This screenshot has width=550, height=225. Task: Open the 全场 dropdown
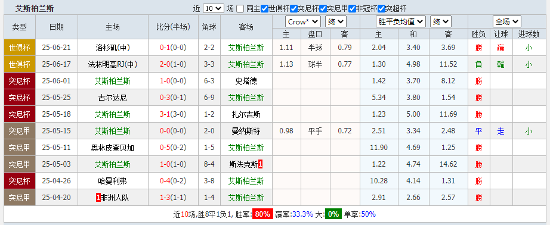click(507, 21)
